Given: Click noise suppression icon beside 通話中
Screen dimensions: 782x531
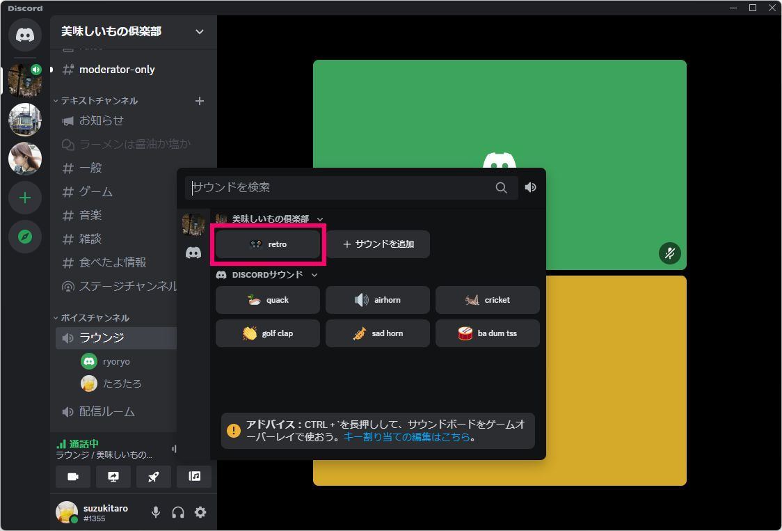Looking at the screenshot, I should (173, 449).
